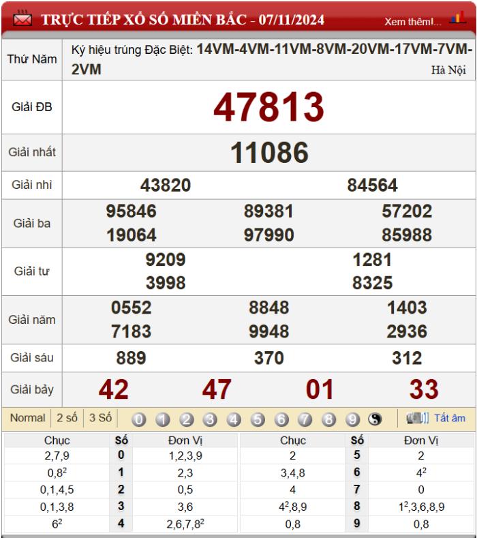Select second prize number 43820
This screenshot has width=477, height=538.
(166, 185)
